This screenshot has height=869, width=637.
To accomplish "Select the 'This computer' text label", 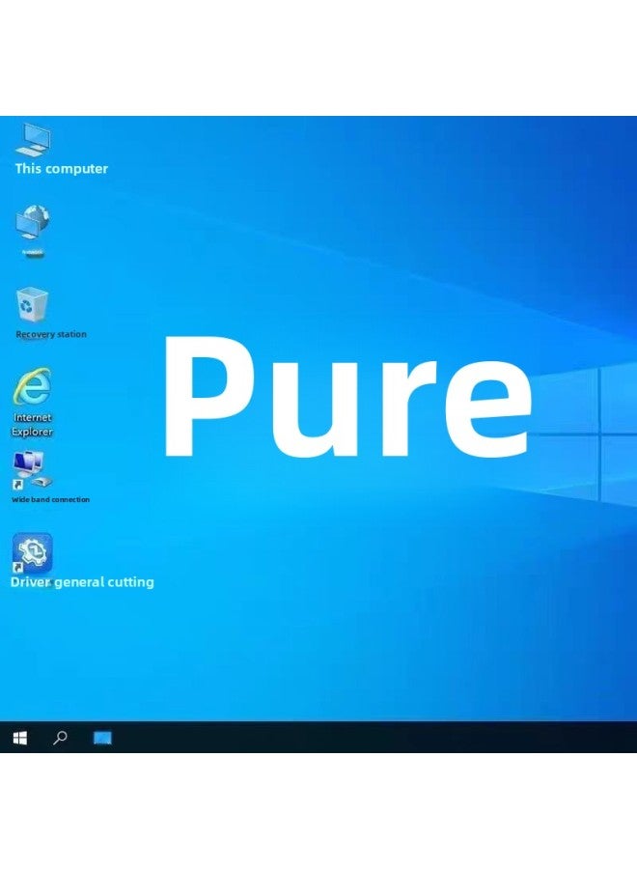I will pos(61,169).
